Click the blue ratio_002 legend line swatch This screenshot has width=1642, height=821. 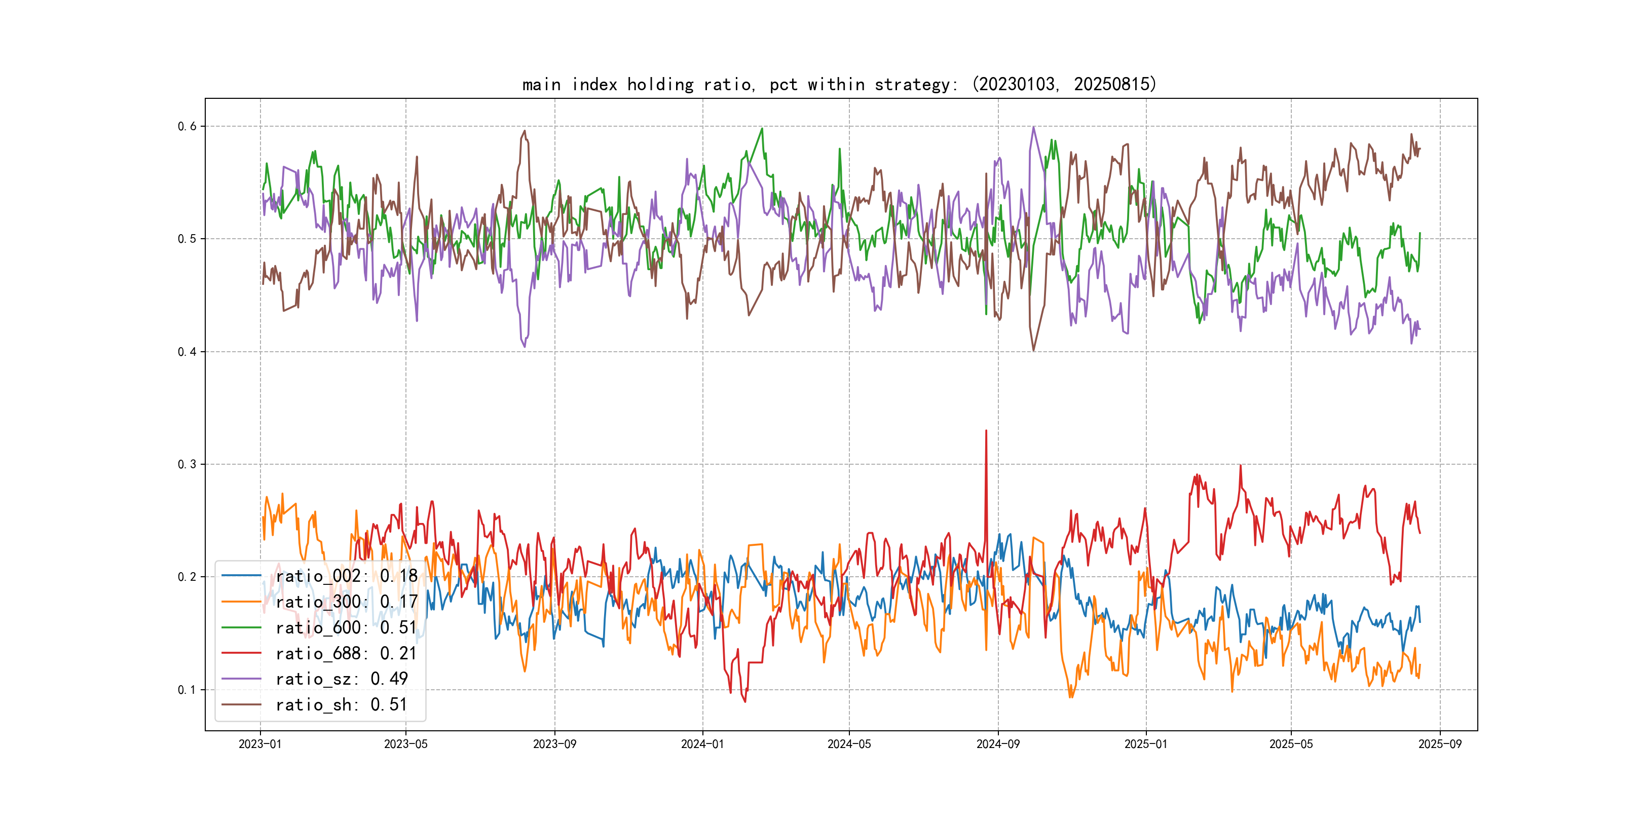(241, 576)
